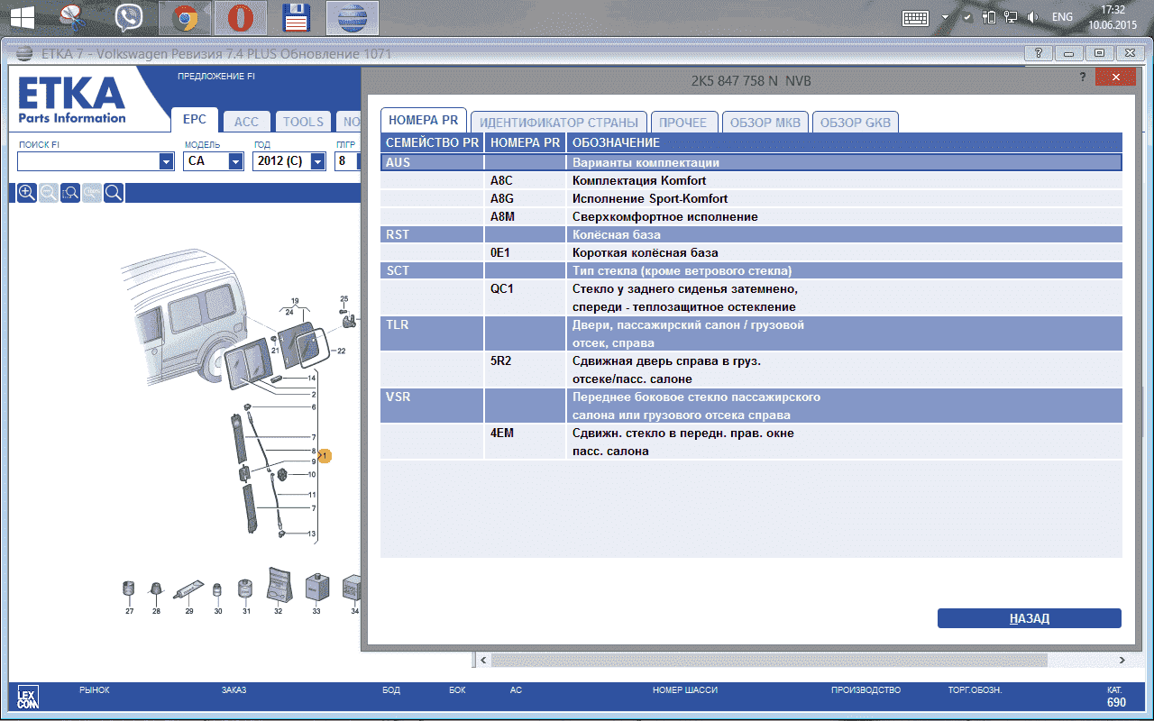Click the greyed 100% zoom icon
This screenshot has width=1154, height=721.
point(92,192)
